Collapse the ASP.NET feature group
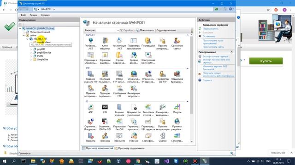 coord(188,35)
